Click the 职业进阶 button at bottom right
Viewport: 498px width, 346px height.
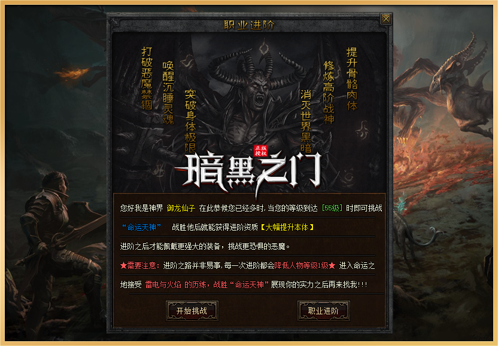[323, 311]
